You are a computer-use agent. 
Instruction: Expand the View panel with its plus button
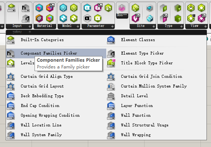coord(205,27)
